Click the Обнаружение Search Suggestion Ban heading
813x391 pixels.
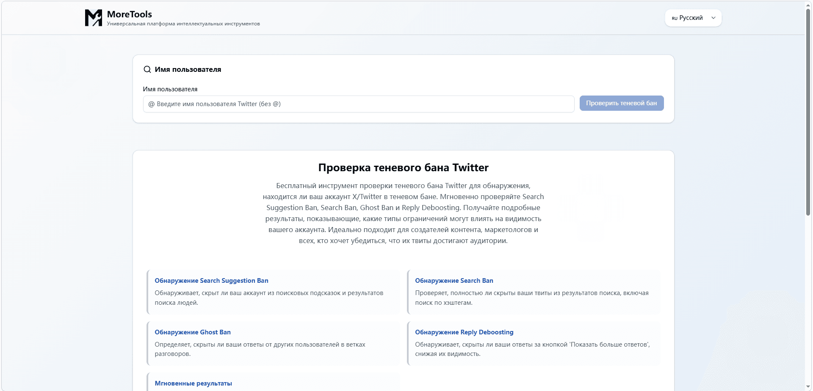coord(211,281)
